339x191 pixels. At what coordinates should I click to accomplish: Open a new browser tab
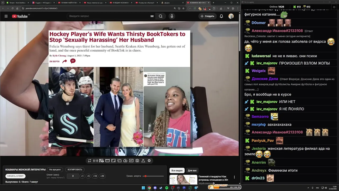pos(213,3)
